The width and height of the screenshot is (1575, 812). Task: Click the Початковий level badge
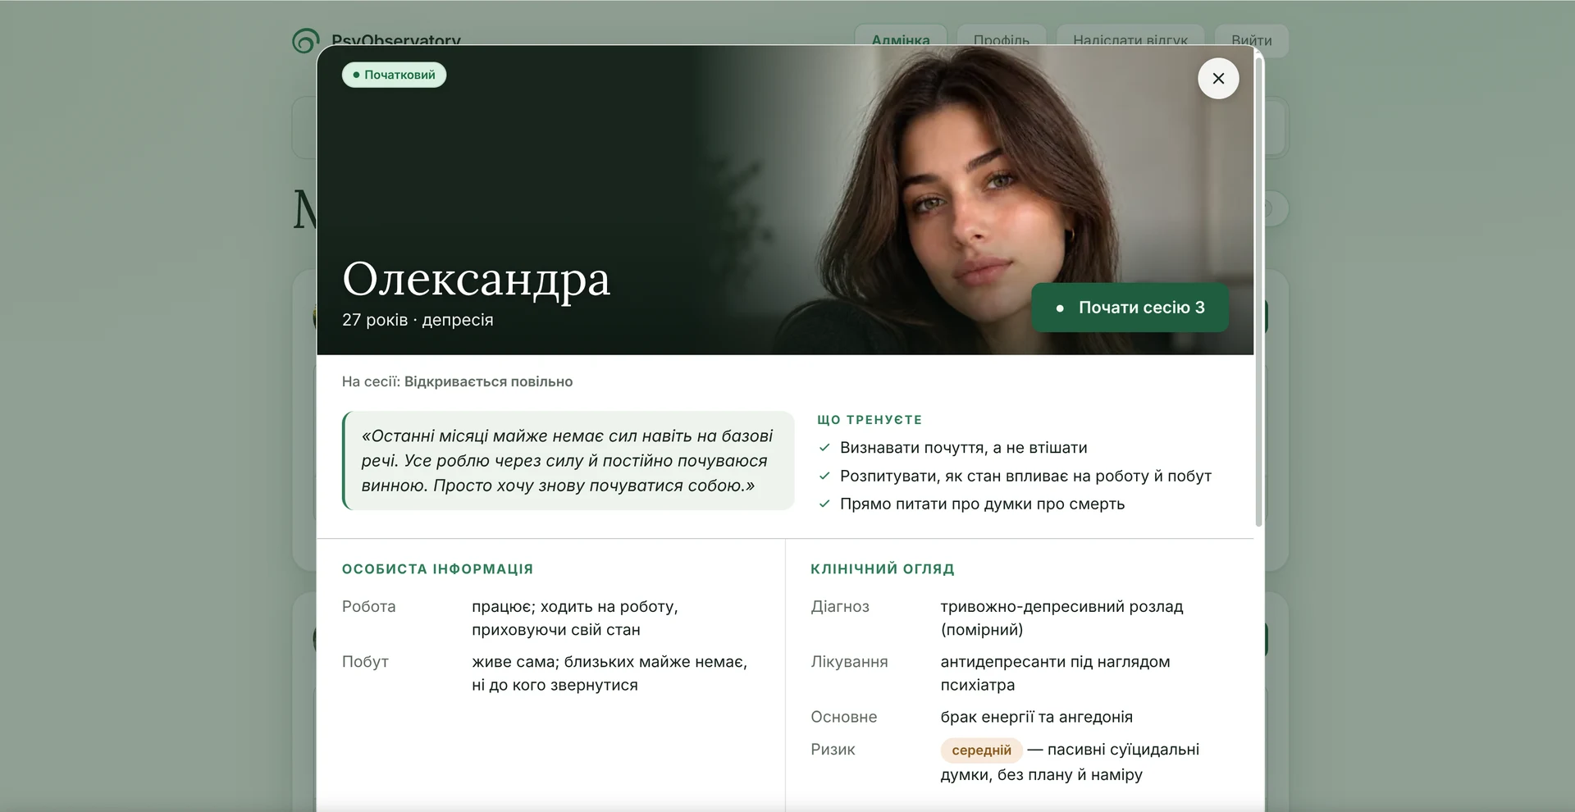(394, 75)
